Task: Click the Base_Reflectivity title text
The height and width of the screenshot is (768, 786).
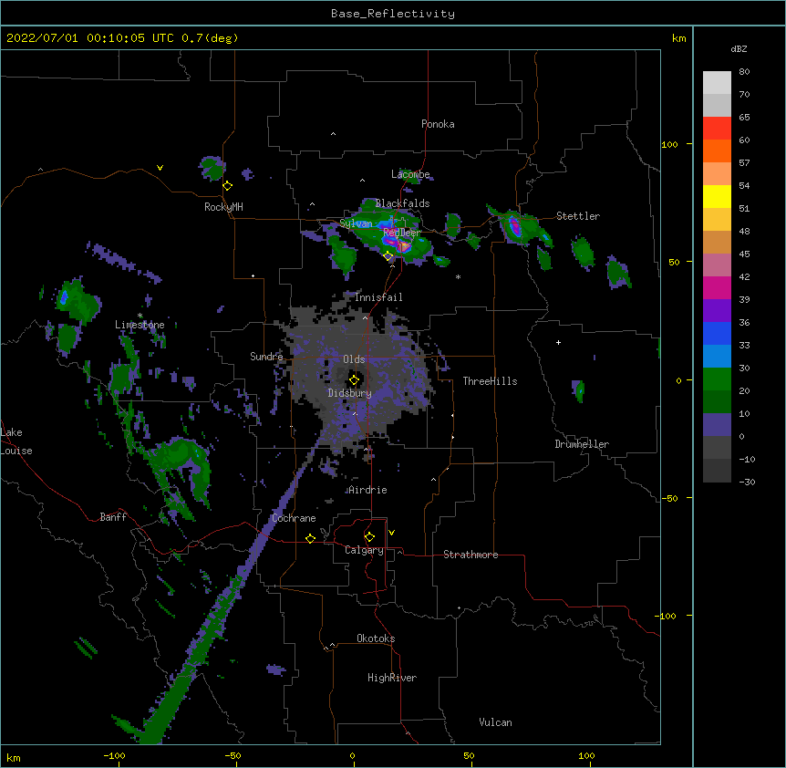Action: (393, 14)
